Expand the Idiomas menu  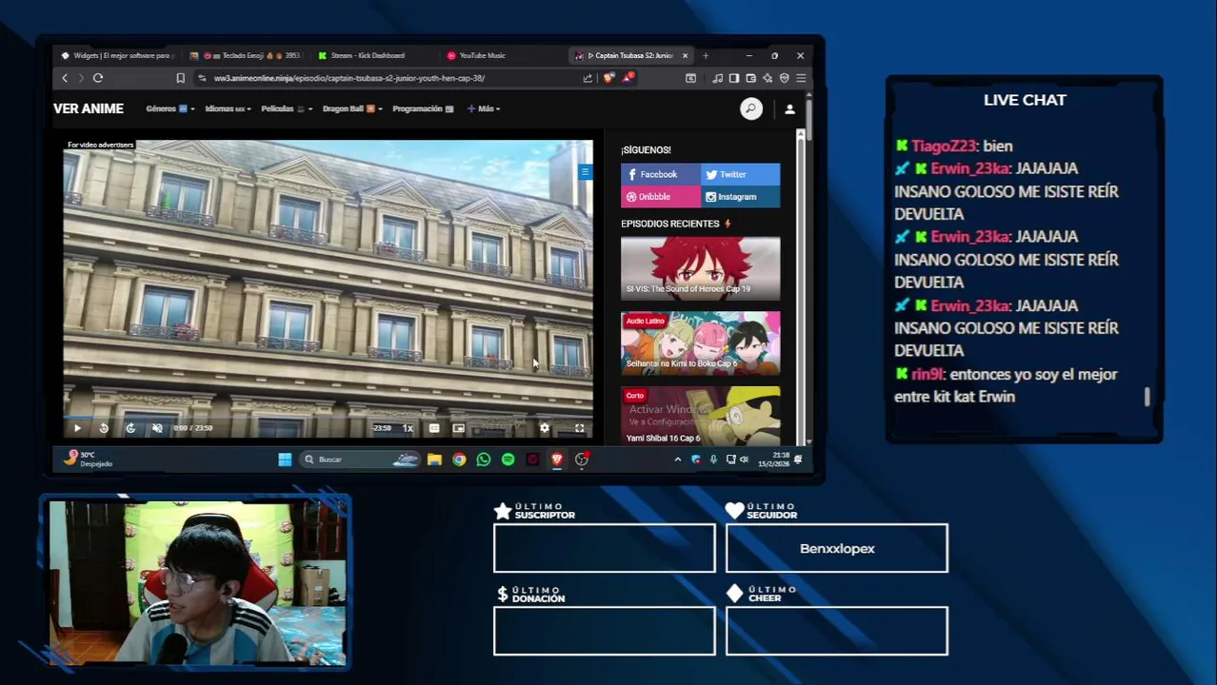228,108
